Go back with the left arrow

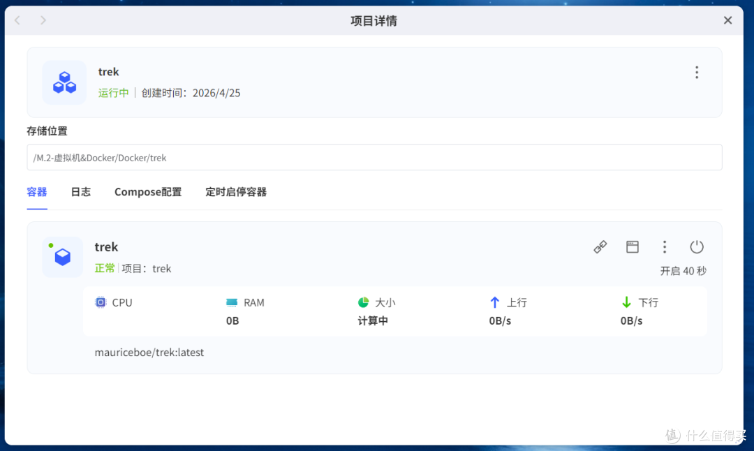17,20
